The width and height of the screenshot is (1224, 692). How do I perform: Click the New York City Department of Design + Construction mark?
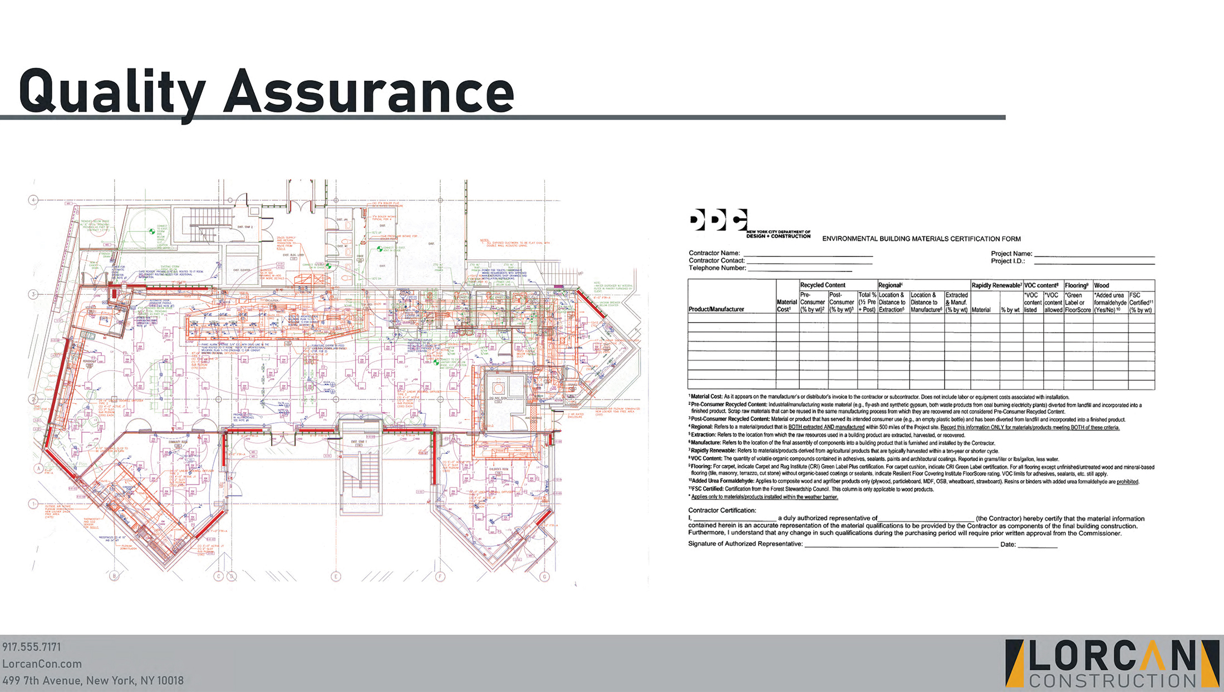779,235
